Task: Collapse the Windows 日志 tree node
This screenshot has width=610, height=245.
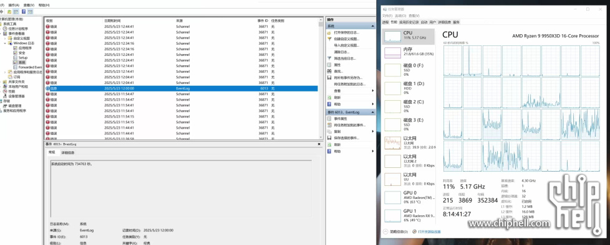Action: coord(5,43)
